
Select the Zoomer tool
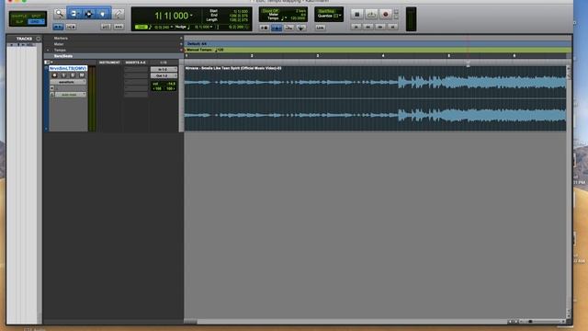tap(59, 14)
